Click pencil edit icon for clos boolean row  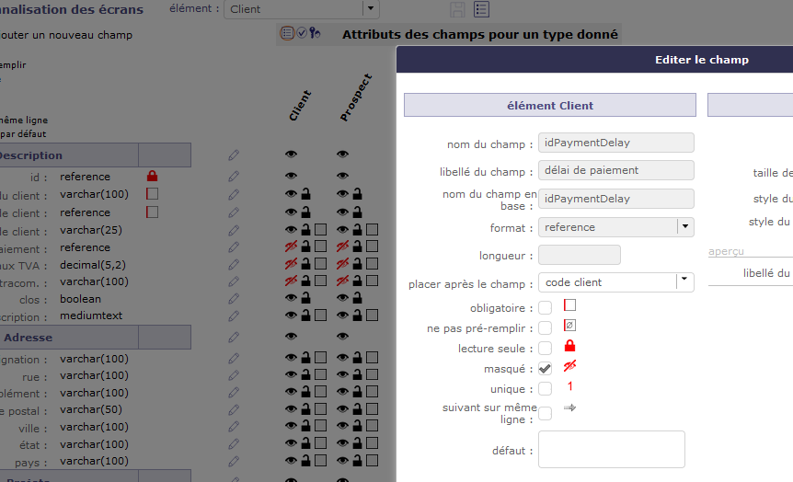point(234,299)
